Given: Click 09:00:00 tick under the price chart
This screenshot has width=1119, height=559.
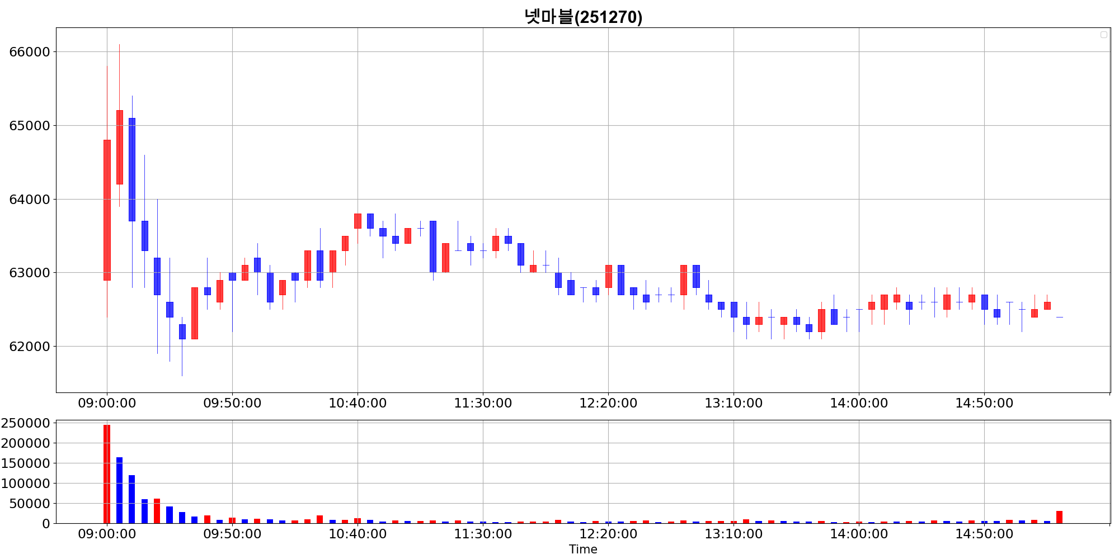Looking at the screenshot, I should pos(107,403).
